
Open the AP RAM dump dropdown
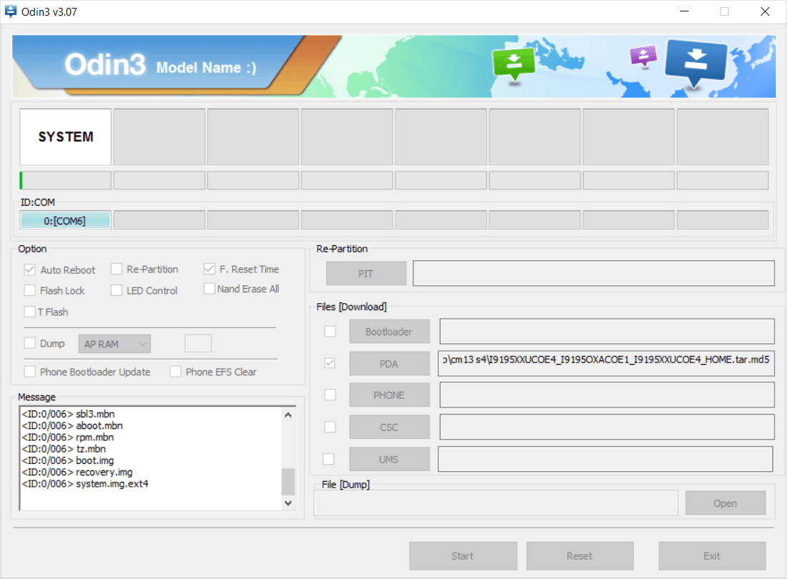114,344
